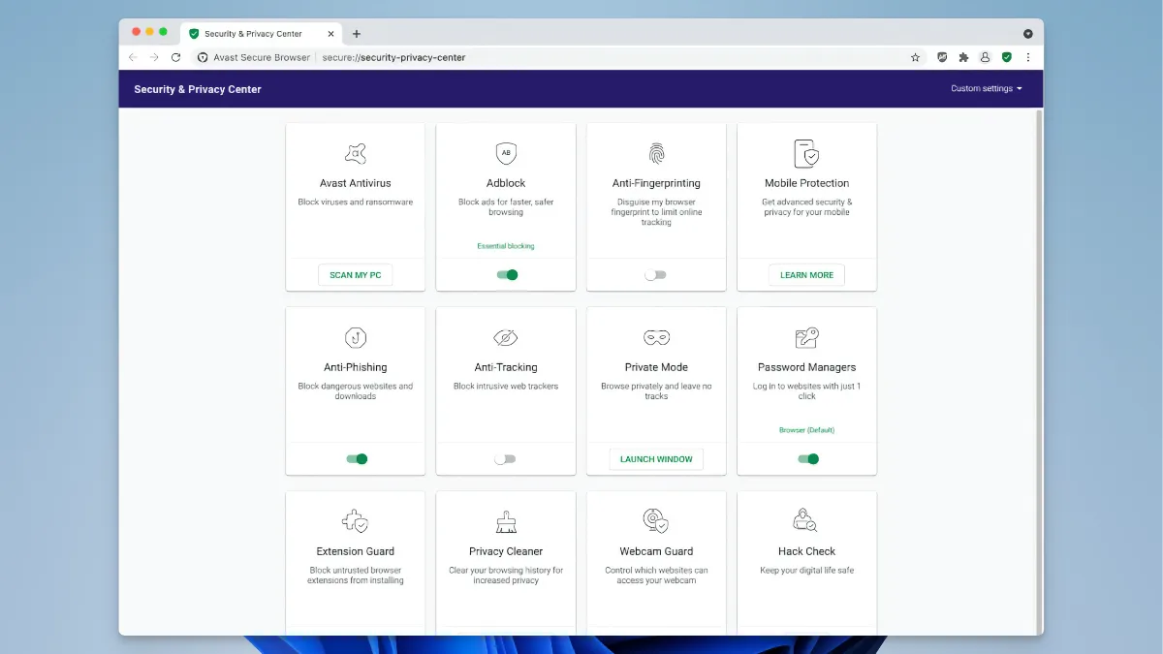Click the Private Mode glasses icon
This screenshot has width=1163, height=654.
pyautogui.click(x=656, y=337)
